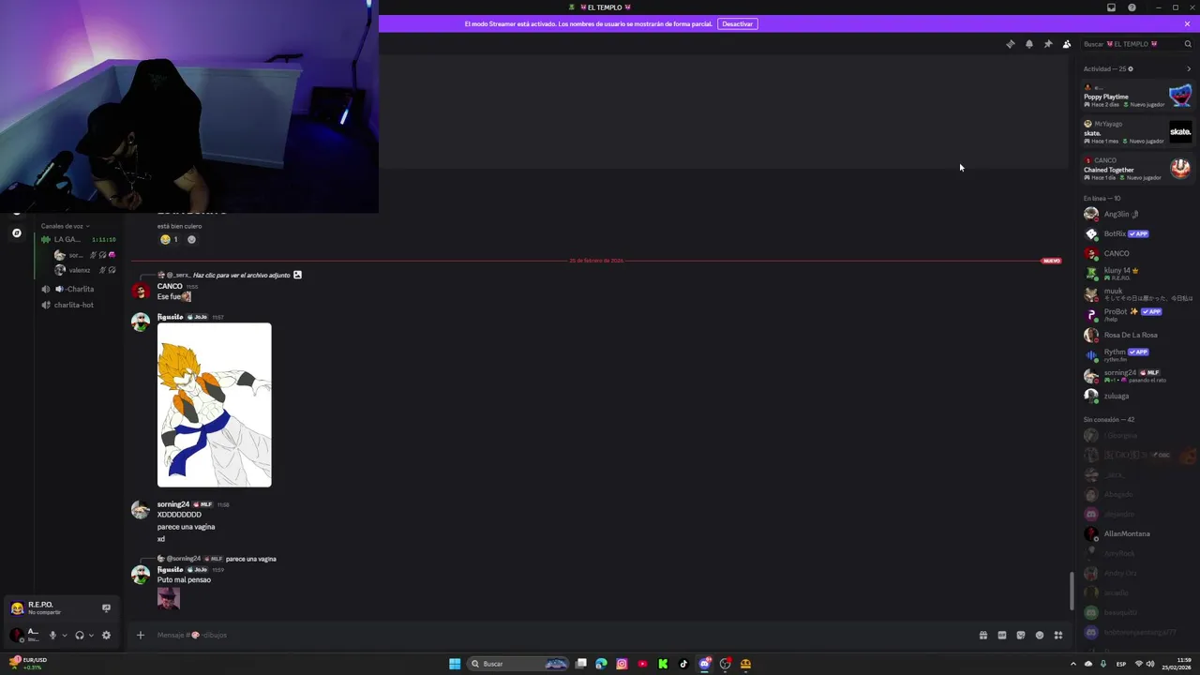Select CANCO in the online member list

click(x=1137, y=253)
